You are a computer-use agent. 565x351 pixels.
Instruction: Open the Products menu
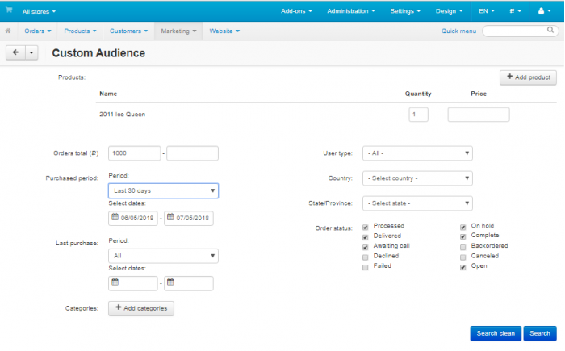click(x=80, y=31)
